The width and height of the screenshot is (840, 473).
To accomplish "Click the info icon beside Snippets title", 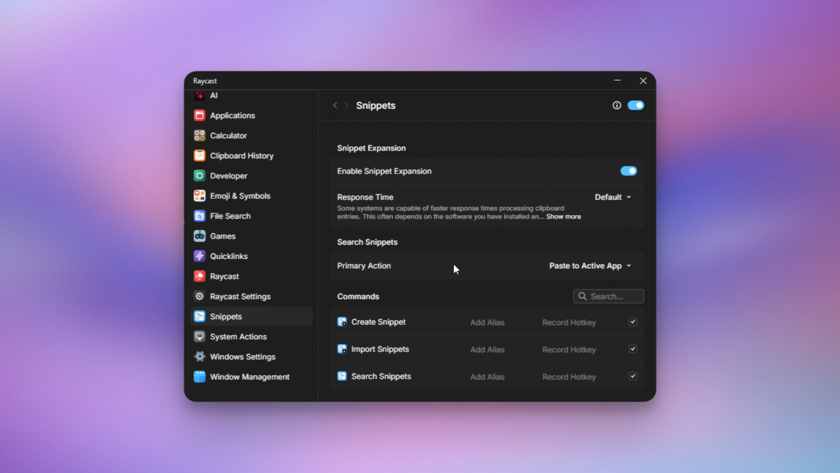I will tap(617, 105).
